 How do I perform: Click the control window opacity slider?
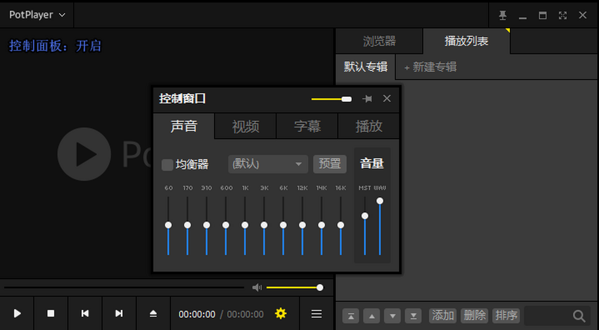pyautogui.click(x=331, y=99)
